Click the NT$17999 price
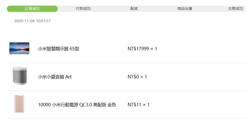The height and width of the screenshot is (128, 246). coord(138,49)
